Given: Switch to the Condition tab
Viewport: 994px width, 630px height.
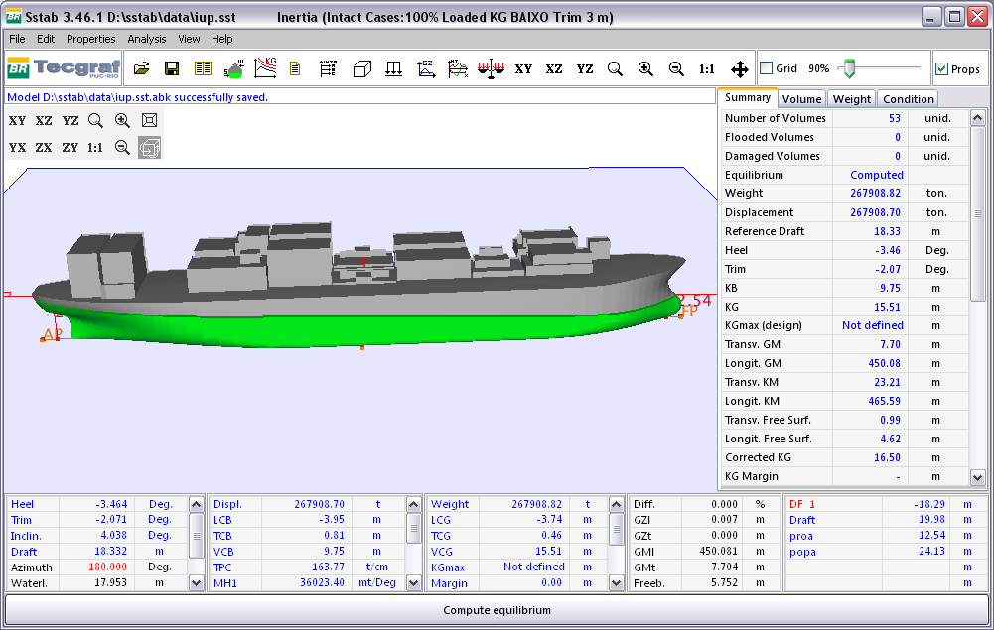Looking at the screenshot, I should pos(908,99).
